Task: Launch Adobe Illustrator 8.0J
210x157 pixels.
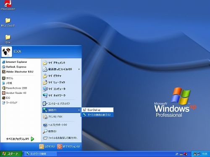Action: click(18, 72)
